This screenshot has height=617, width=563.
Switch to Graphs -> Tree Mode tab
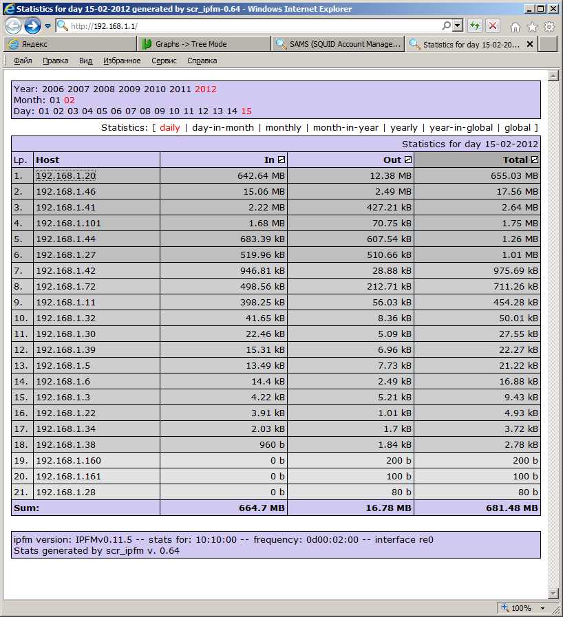pyautogui.click(x=204, y=44)
